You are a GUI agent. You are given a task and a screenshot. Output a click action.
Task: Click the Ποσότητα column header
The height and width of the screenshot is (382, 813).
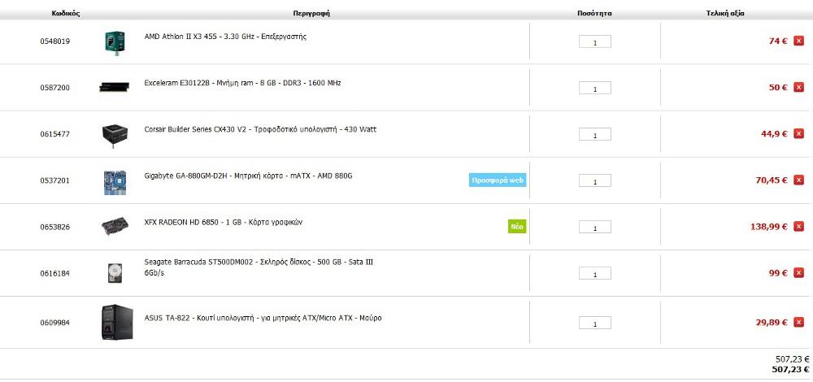pyautogui.click(x=595, y=14)
